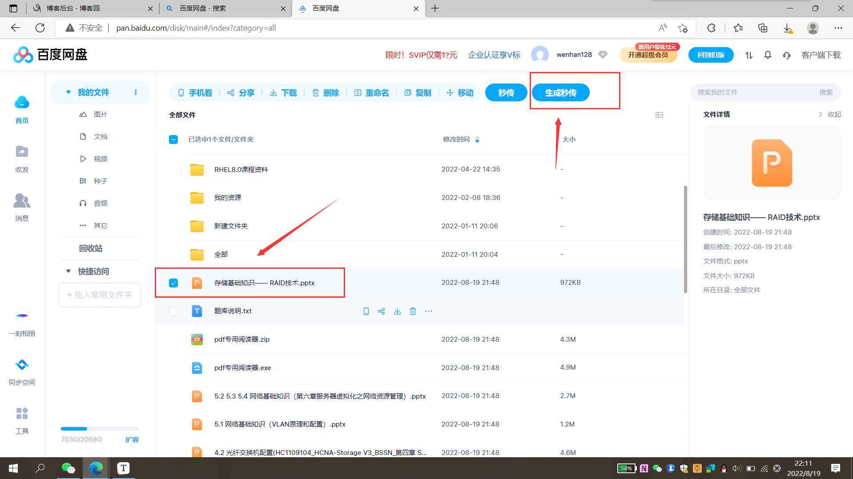Open the 我的文件 three-dot menu

(x=136, y=92)
